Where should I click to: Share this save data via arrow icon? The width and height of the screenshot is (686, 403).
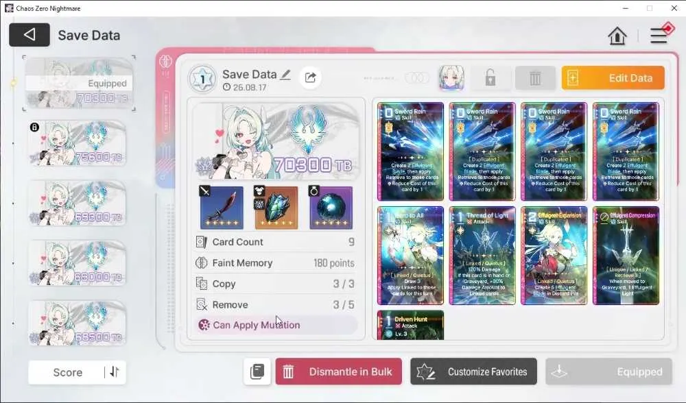[310, 77]
